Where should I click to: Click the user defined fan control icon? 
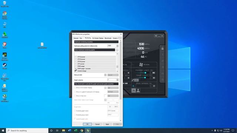coord(138,91)
